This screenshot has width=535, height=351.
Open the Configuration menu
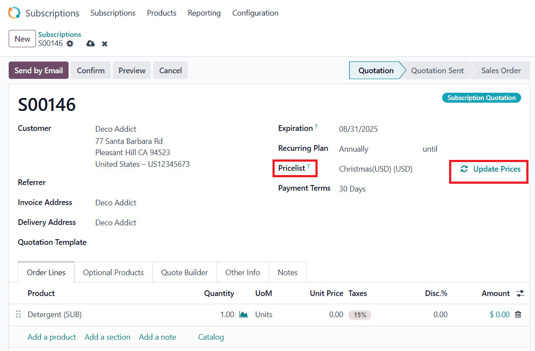[x=256, y=13]
